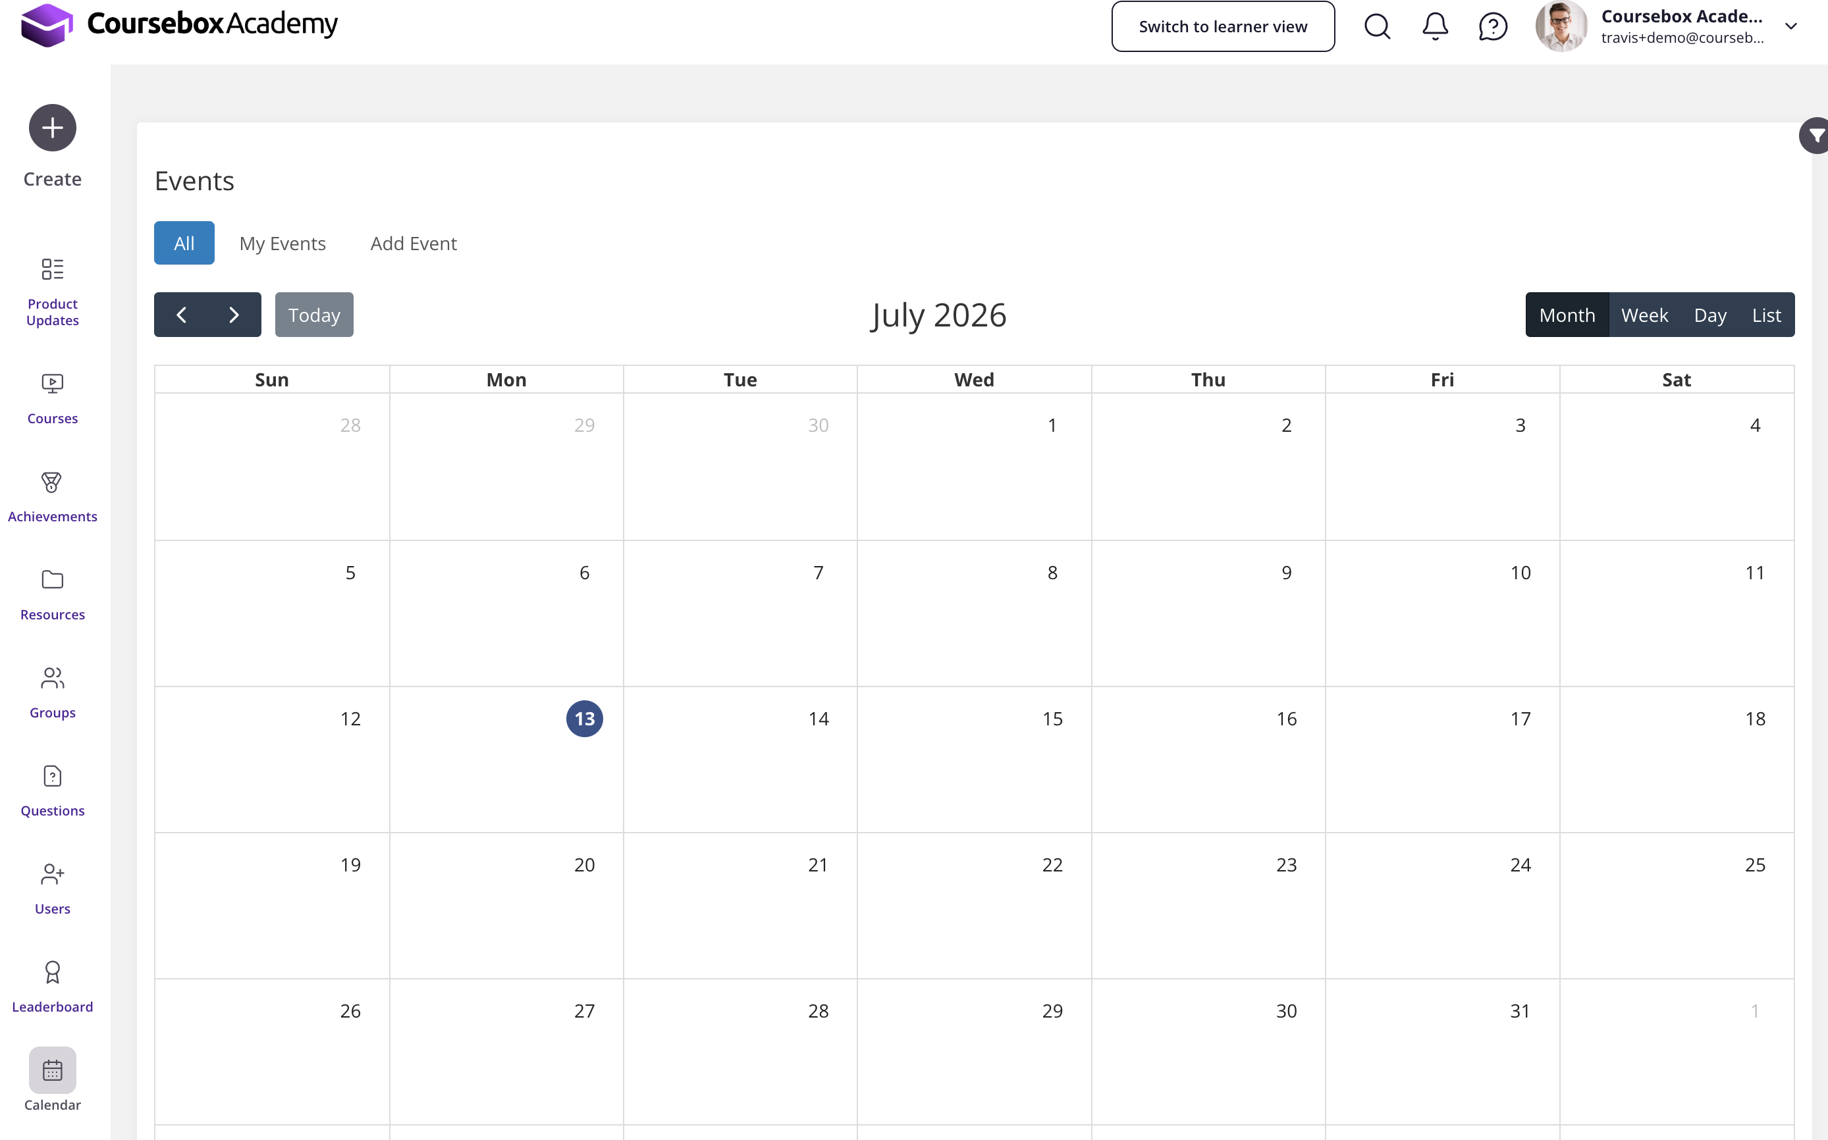Image resolution: width=1828 pixels, height=1140 pixels.
Task: Switch to List calendar view
Action: pos(1766,315)
